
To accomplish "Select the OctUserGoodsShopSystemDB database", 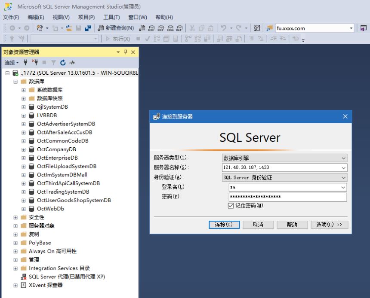I will pyautogui.click(x=74, y=200).
